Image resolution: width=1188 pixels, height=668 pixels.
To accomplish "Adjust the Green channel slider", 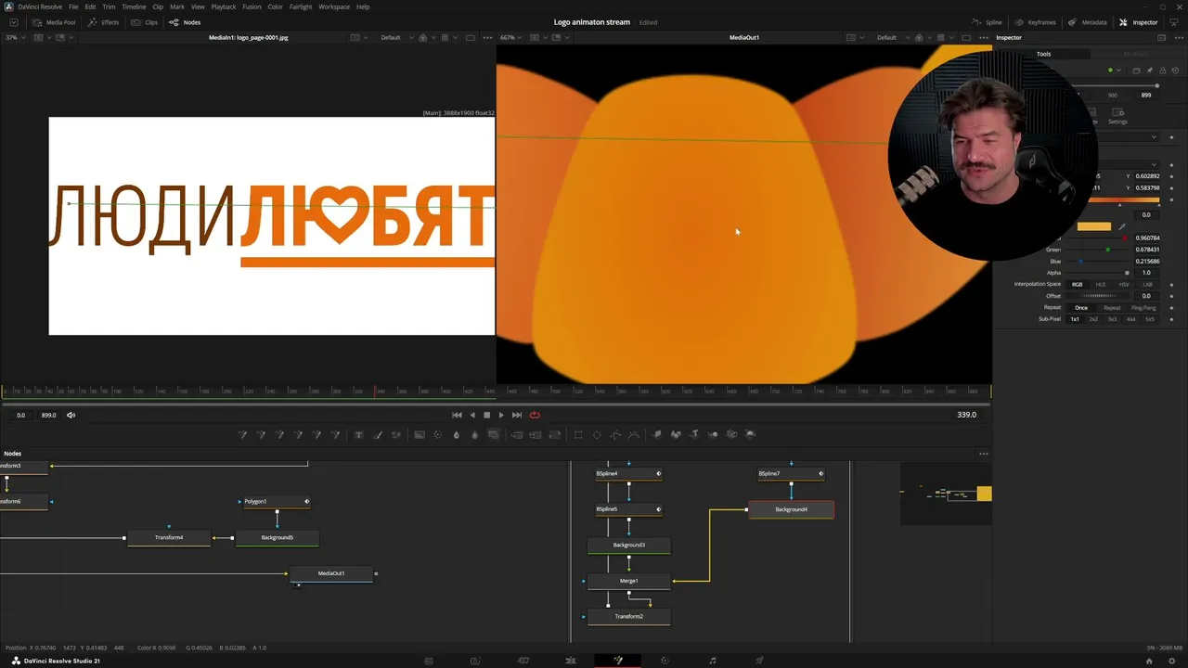I will (1097, 250).
